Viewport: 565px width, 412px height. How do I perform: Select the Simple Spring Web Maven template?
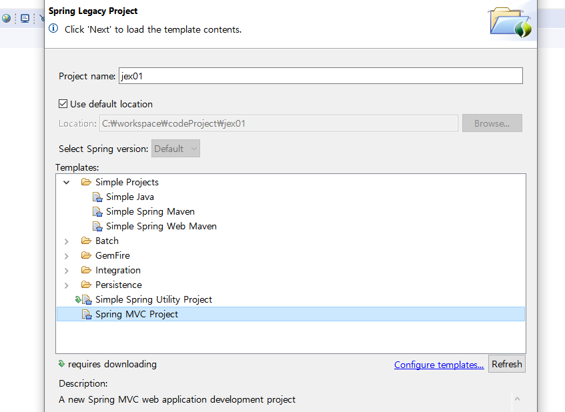(x=161, y=226)
